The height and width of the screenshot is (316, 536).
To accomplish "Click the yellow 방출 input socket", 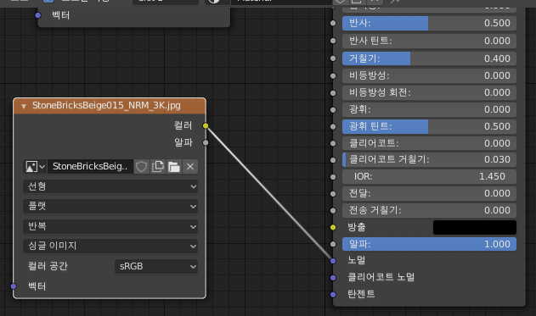I will point(333,227).
